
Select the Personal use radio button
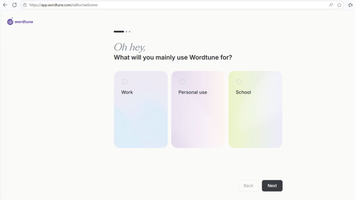[x=182, y=82]
